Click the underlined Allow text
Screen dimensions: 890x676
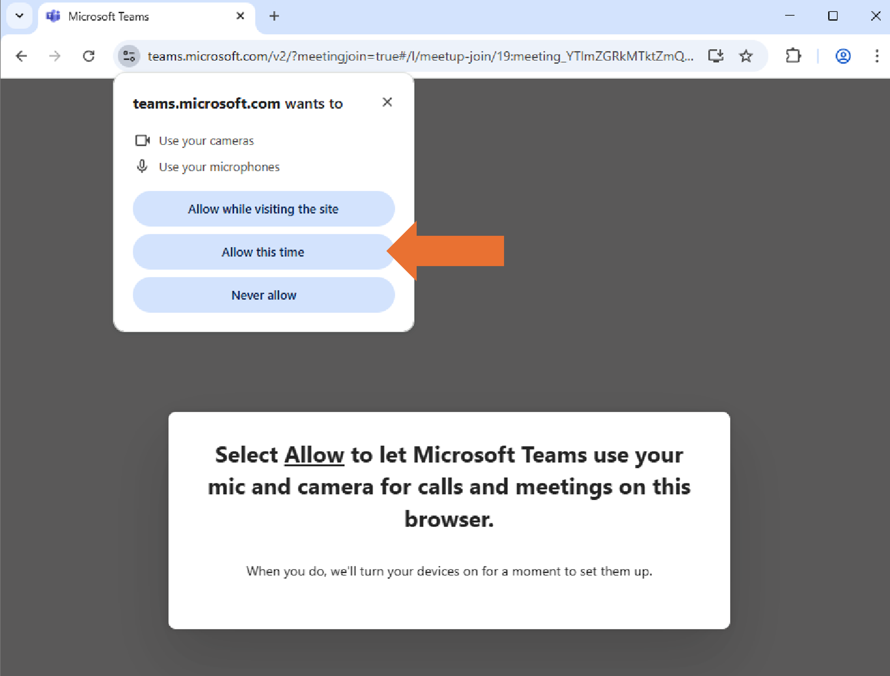pos(314,455)
